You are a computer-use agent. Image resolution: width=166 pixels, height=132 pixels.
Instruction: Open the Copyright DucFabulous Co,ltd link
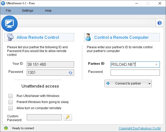(x=140, y=128)
